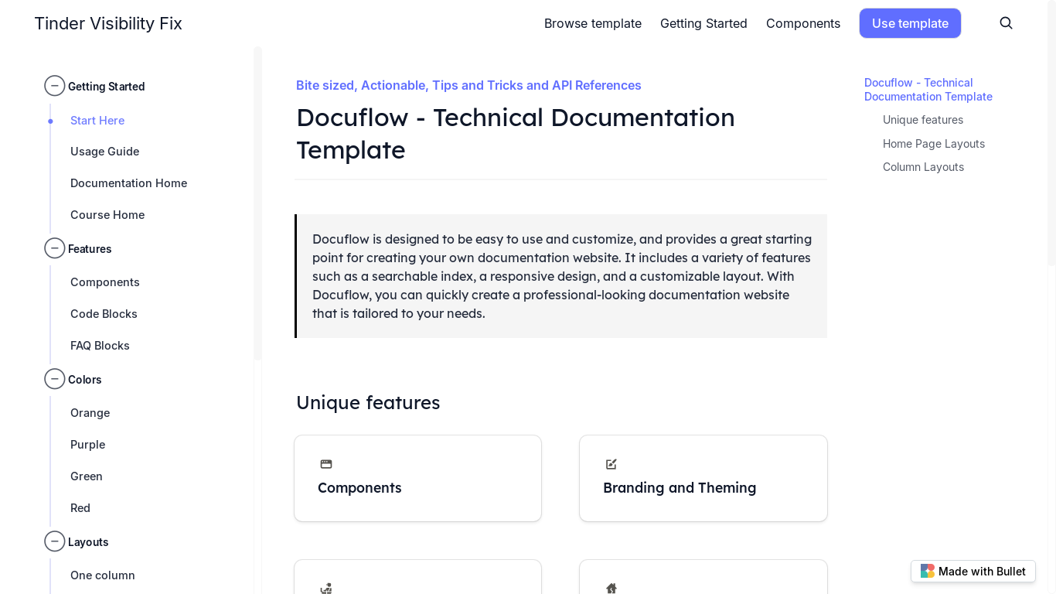This screenshot has height=594, width=1056.
Task: Open the One column layout page
Action: [103, 575]
